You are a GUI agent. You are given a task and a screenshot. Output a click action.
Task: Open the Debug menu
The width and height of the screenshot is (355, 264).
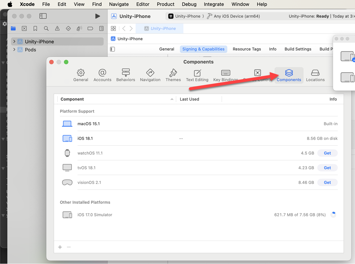[189, 4]
